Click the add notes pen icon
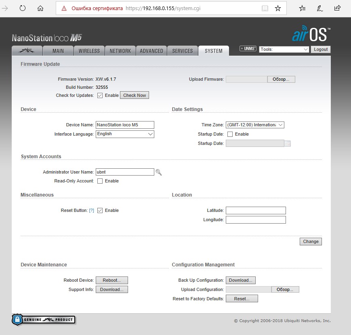Screen dimensions: 351x335 click(319, 8)
